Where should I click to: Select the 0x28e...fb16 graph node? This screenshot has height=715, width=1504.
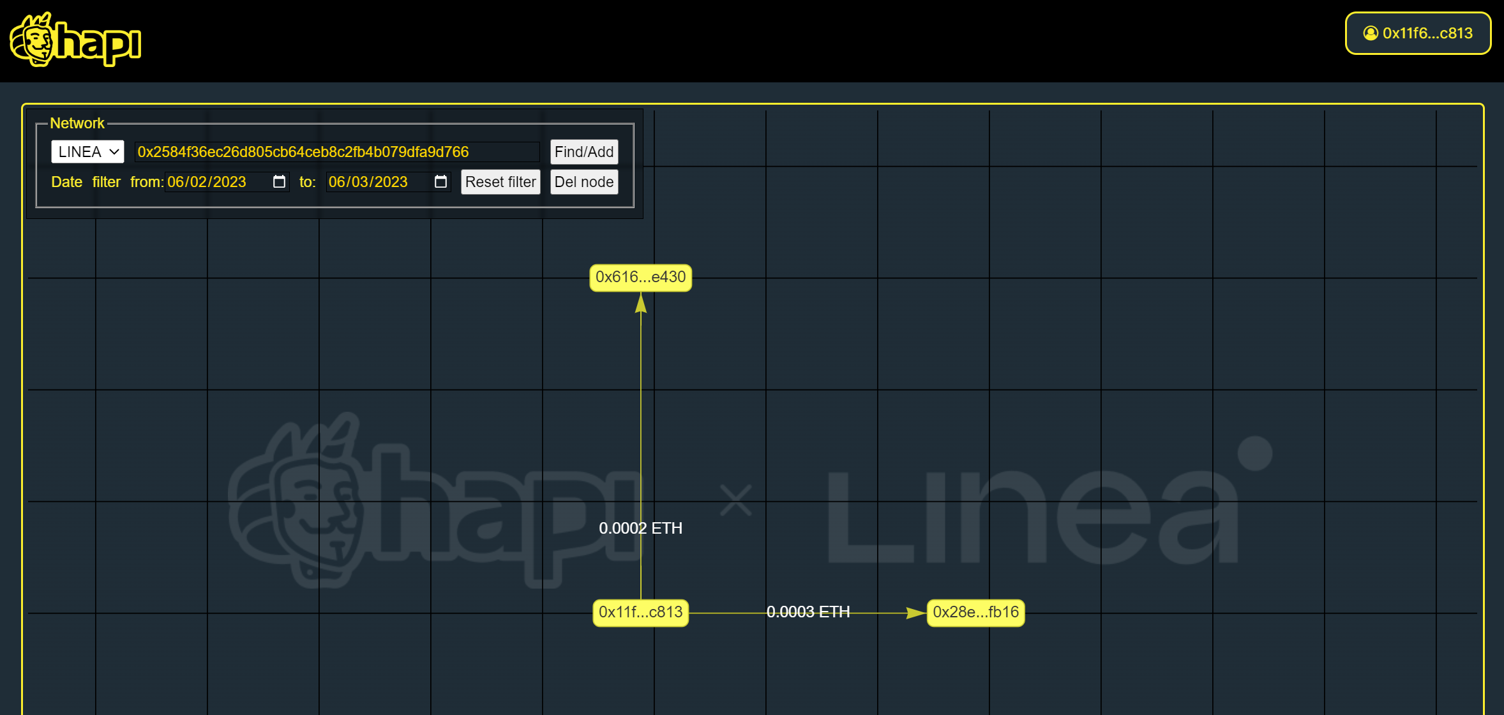975,612
